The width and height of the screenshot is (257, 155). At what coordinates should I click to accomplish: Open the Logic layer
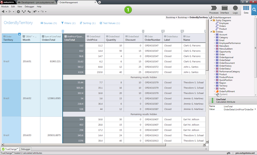pos(235,10)
